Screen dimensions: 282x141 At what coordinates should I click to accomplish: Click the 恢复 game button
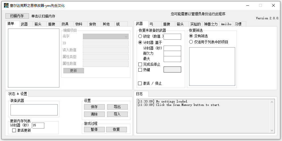[116, 129]
